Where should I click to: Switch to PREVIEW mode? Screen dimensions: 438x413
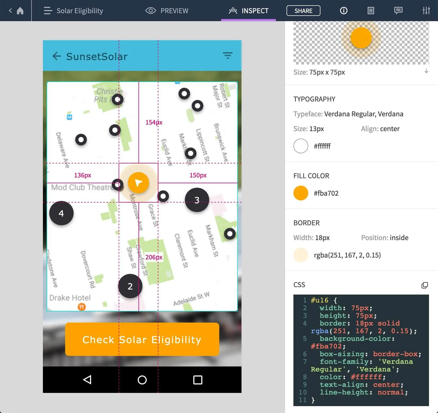coord(167,11)
